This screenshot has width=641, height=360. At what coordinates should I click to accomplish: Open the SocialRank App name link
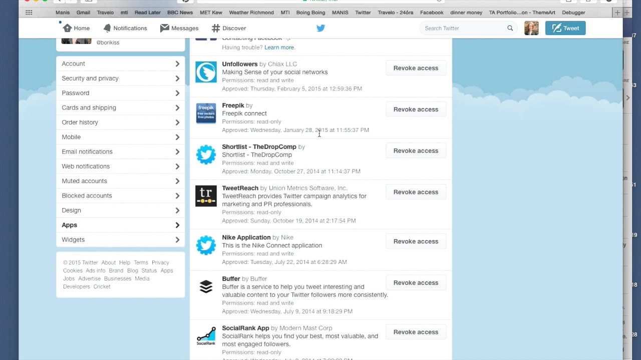click(x=245, y=328)
